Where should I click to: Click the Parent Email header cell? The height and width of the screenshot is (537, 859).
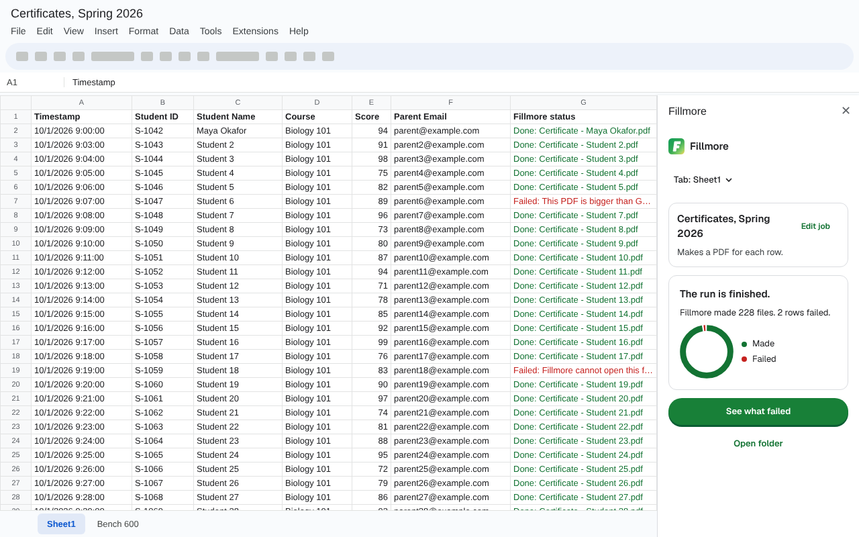(450, 116)
